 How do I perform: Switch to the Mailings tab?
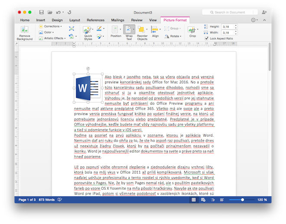tap(117, 20)
